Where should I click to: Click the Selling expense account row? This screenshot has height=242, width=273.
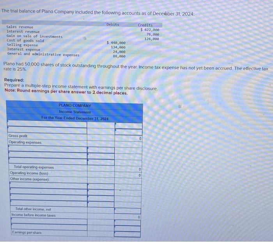click(x=23, y=45)
